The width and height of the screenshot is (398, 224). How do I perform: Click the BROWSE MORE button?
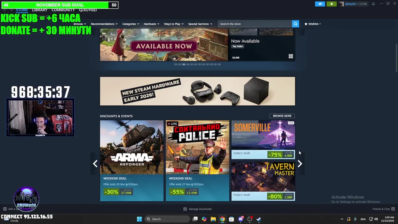(282, 116)
